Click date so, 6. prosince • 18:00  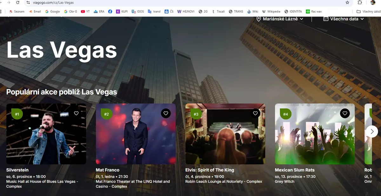[26, 176]
